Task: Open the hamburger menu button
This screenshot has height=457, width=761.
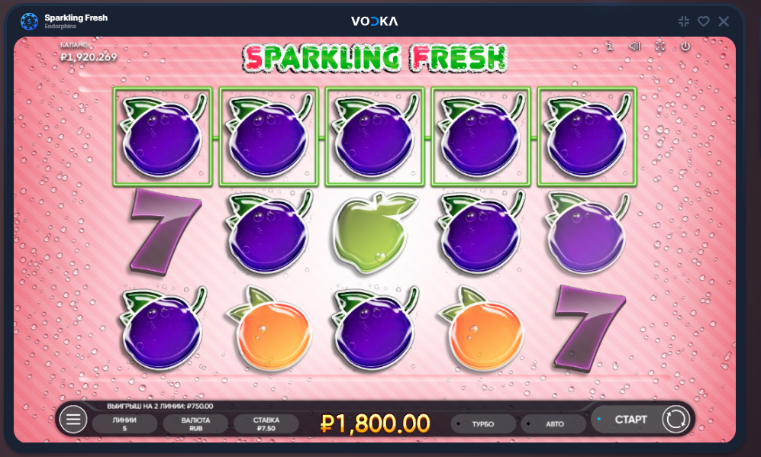Action: tap(73, 420)
